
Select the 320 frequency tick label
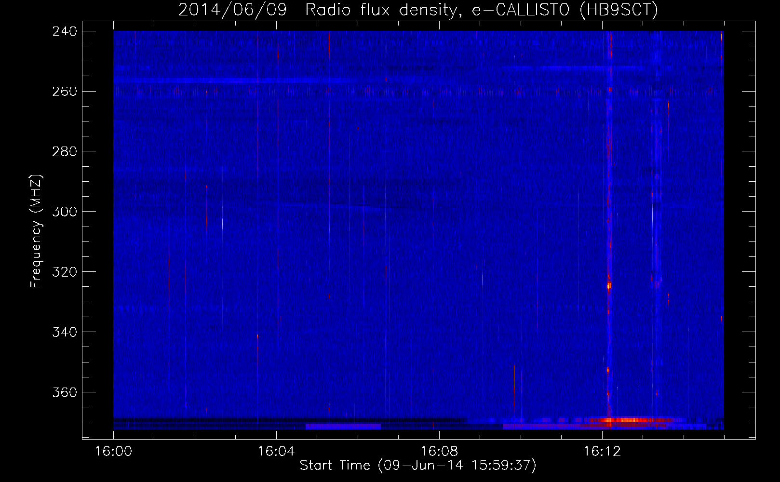click(65, 272)
